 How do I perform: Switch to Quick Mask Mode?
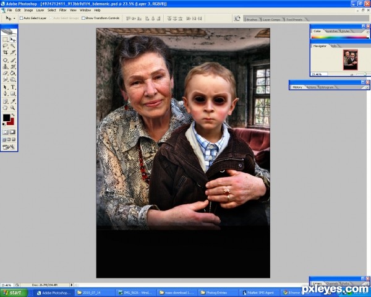13,132
